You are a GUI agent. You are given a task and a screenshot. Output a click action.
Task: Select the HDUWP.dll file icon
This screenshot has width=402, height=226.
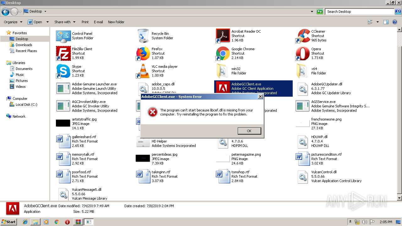pos(302,142)
